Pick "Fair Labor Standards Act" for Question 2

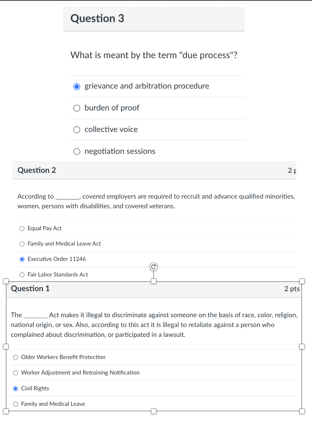(x=22, y=274)
